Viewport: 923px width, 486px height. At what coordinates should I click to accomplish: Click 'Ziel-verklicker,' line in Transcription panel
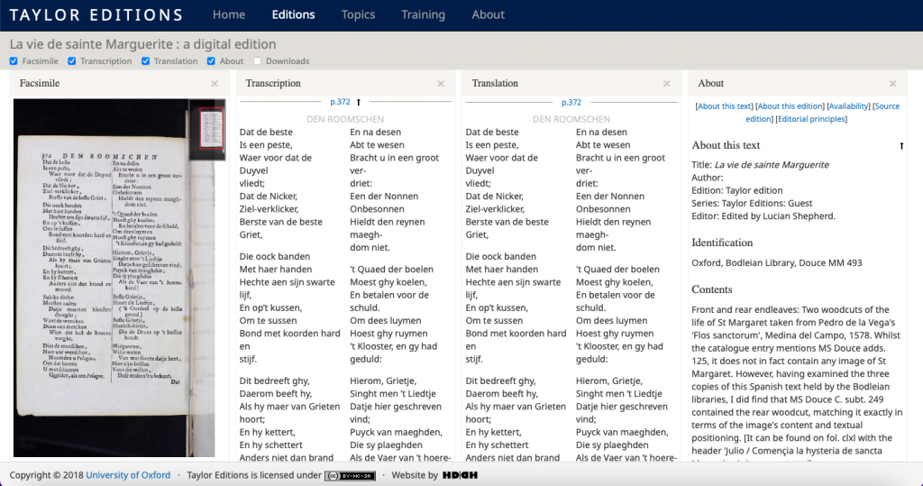pyautogui.click(x=269, y=208)
